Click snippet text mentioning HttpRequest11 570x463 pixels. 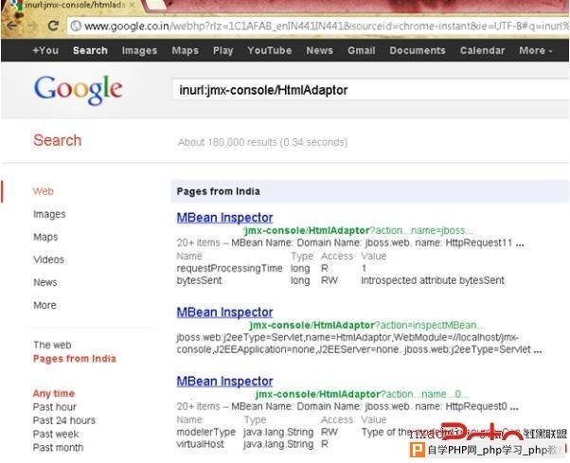pos(350,242)
